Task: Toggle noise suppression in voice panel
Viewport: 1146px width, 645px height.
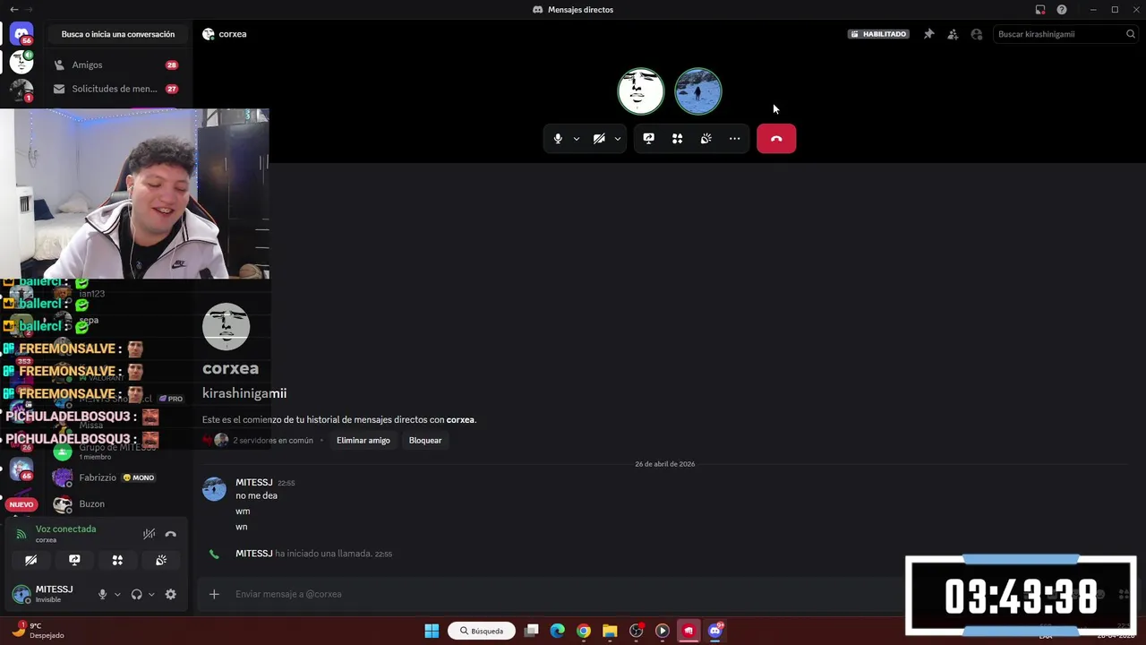Action: click(x=150, y=534)
